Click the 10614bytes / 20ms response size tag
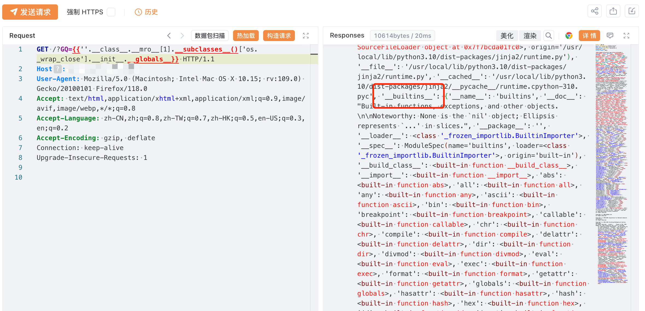Screen dimensions: 645x311 pos(403,36)
